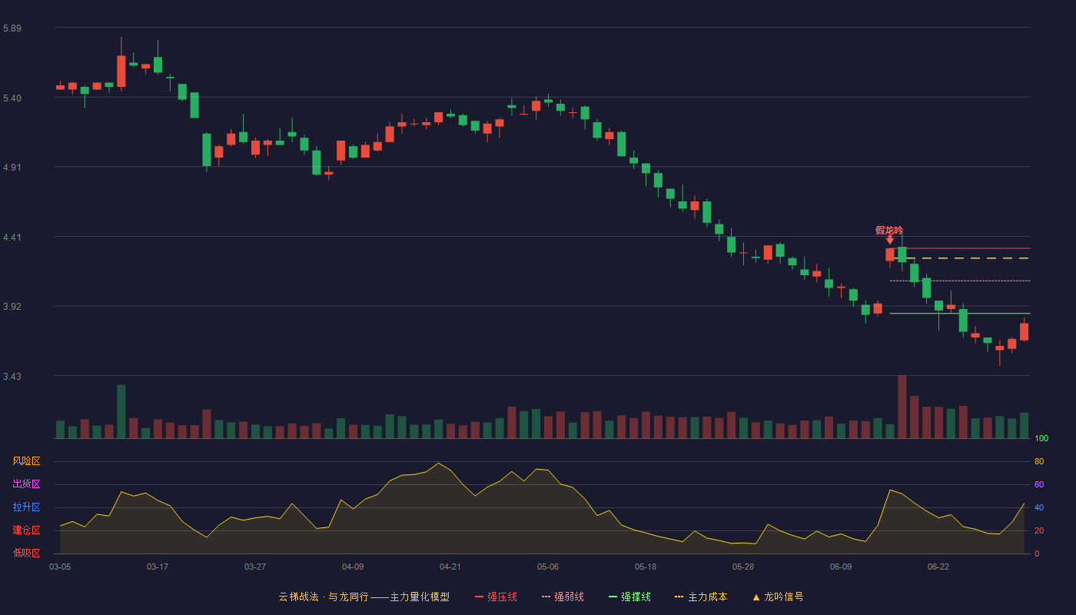The width and height of the screenshot is (1076, 615).
Task: Click the 04-21 date axis label
Action: coord(450,567)
